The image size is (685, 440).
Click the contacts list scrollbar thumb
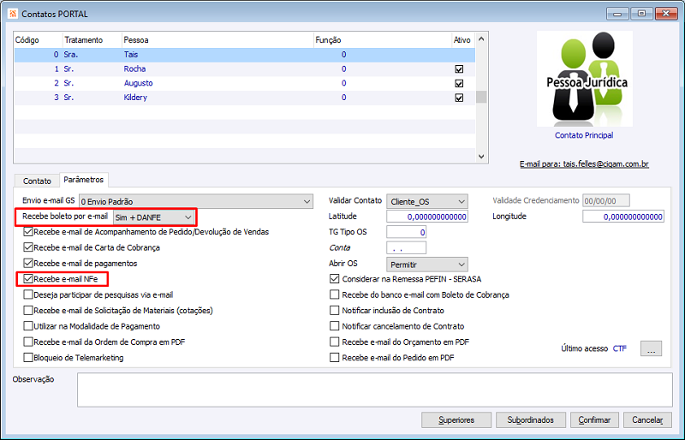point(481,97)
